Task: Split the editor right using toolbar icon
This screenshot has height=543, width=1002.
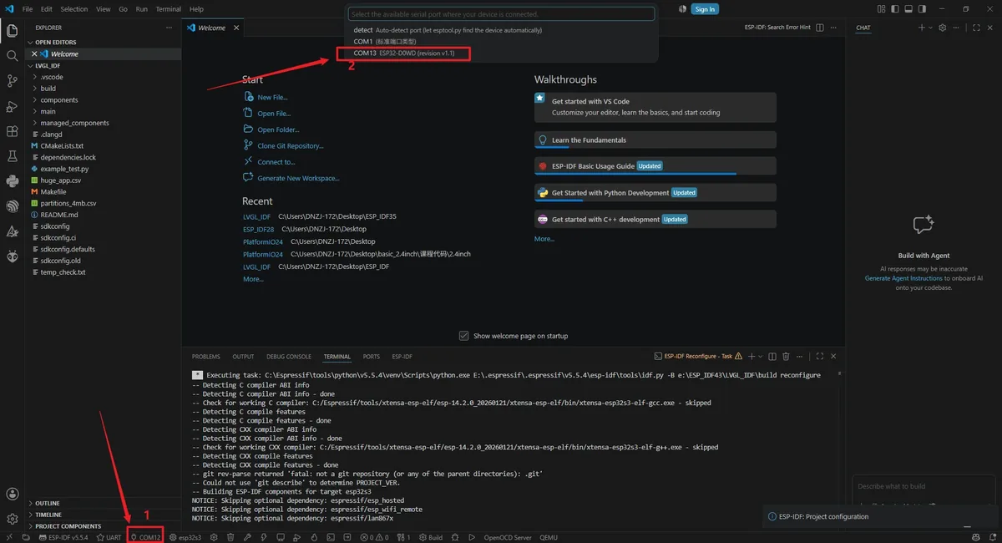Action: pyautogui.click(x=820, y=28)
